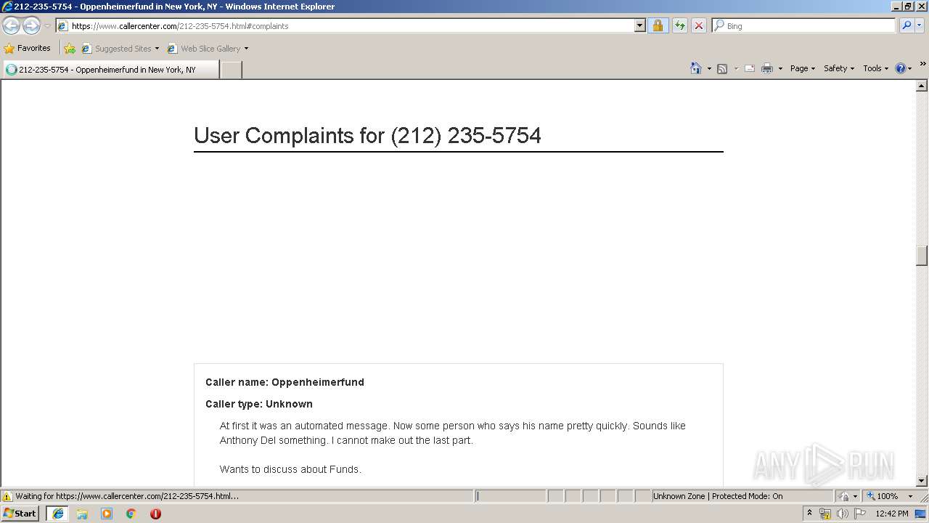Click the status bar warning icon
The width and height of the screenshot is (929, 523).
7,496
